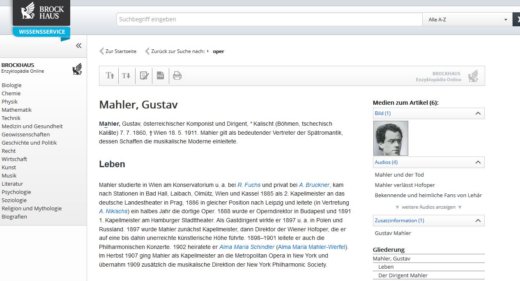Image resolution: width=520 pixels, height=281 pixels.
Task: Export article as PDF
Action: pos(160,76)
